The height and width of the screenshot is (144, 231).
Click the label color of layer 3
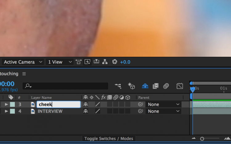(12, 104)
